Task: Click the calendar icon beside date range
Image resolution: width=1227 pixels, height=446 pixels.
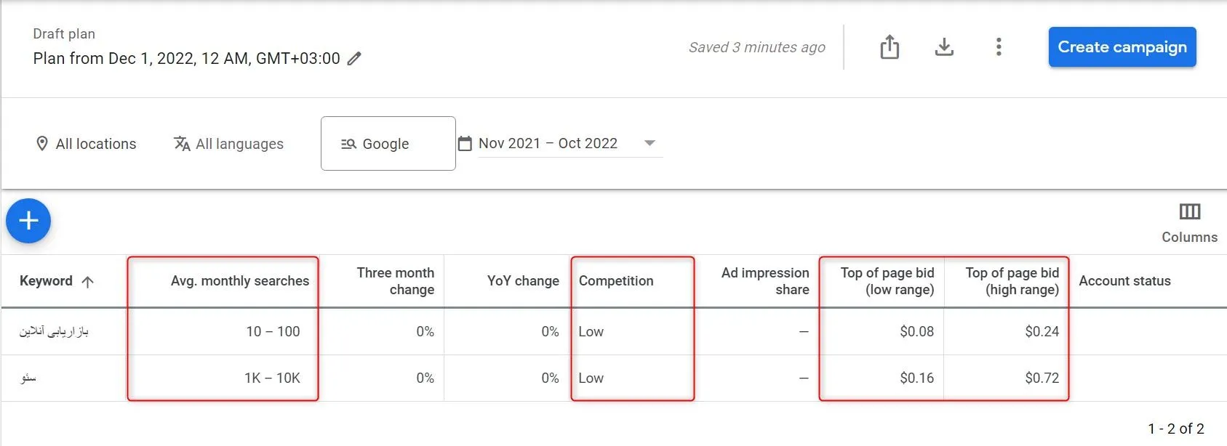Action: pyautogui.click(x=465, y=144)
